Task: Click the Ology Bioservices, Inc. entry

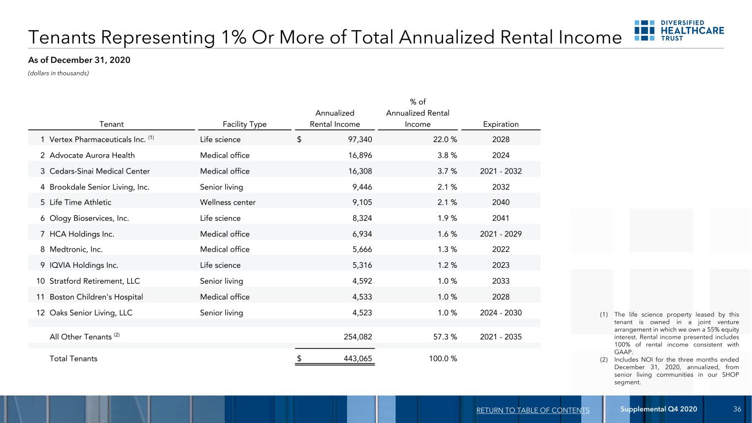Action: (89, 218)
